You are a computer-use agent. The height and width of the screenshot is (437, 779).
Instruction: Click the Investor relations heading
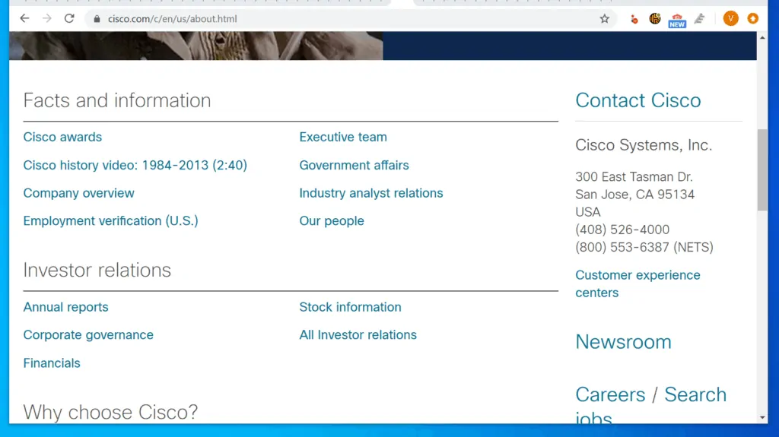pyautogui.click(x=97, y=270)
